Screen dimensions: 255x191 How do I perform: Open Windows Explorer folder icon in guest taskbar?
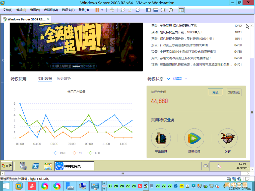tap(48, 166)
